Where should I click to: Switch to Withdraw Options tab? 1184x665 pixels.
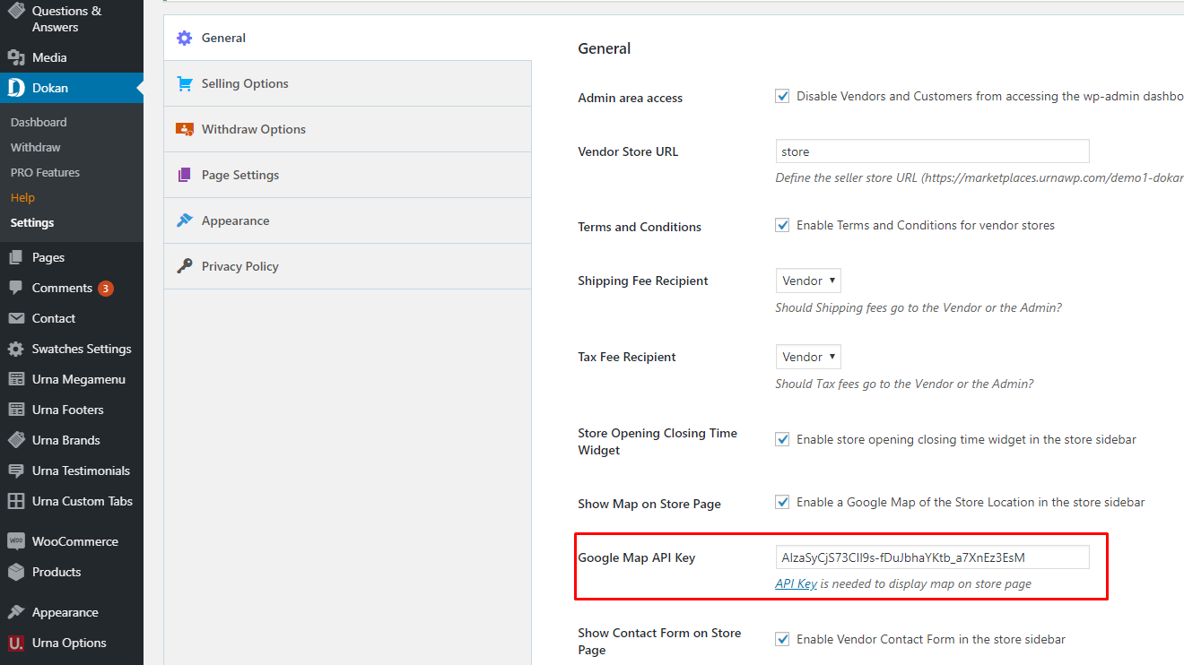pyautogui.click(x=348, y=129)
